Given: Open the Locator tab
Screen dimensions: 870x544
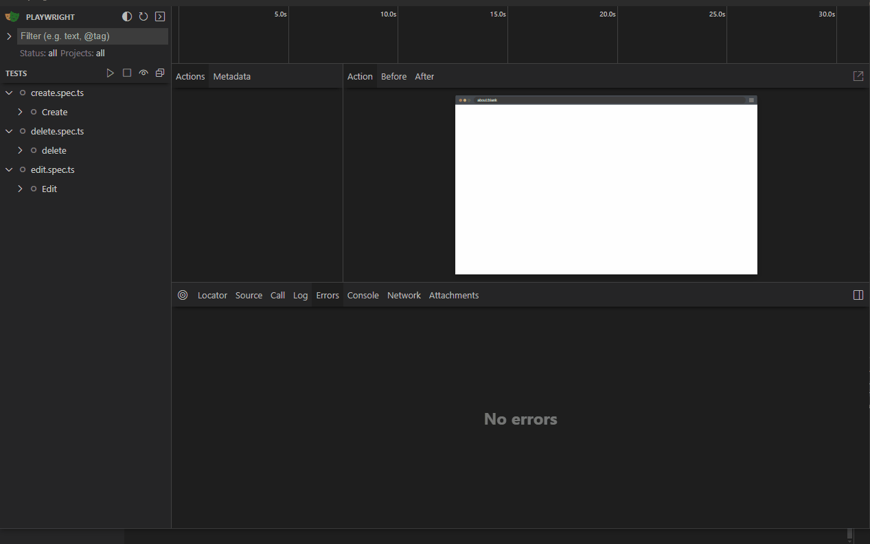Looking at the screenshot, I should click(x=212, y=295).
